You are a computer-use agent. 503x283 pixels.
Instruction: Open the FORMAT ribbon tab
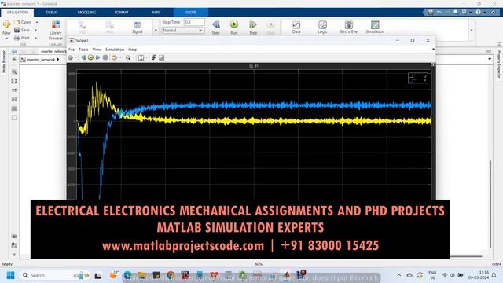click(x=121, y=13)
